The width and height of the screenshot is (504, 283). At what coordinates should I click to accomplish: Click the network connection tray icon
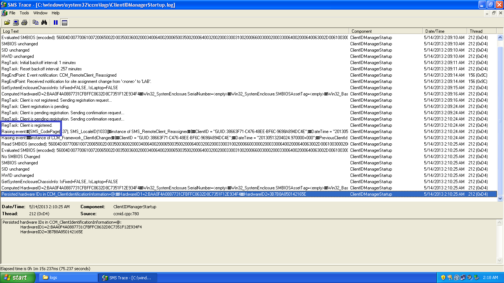pyautogui.click(x=463, y=277)
